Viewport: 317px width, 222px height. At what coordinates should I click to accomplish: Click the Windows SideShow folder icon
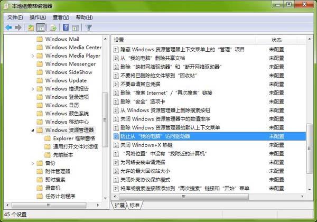tap(40, 72)
